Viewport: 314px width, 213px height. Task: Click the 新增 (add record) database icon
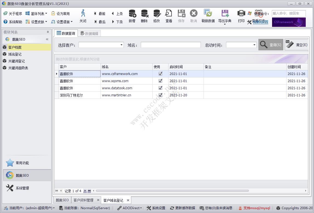(x=132, y=14)
